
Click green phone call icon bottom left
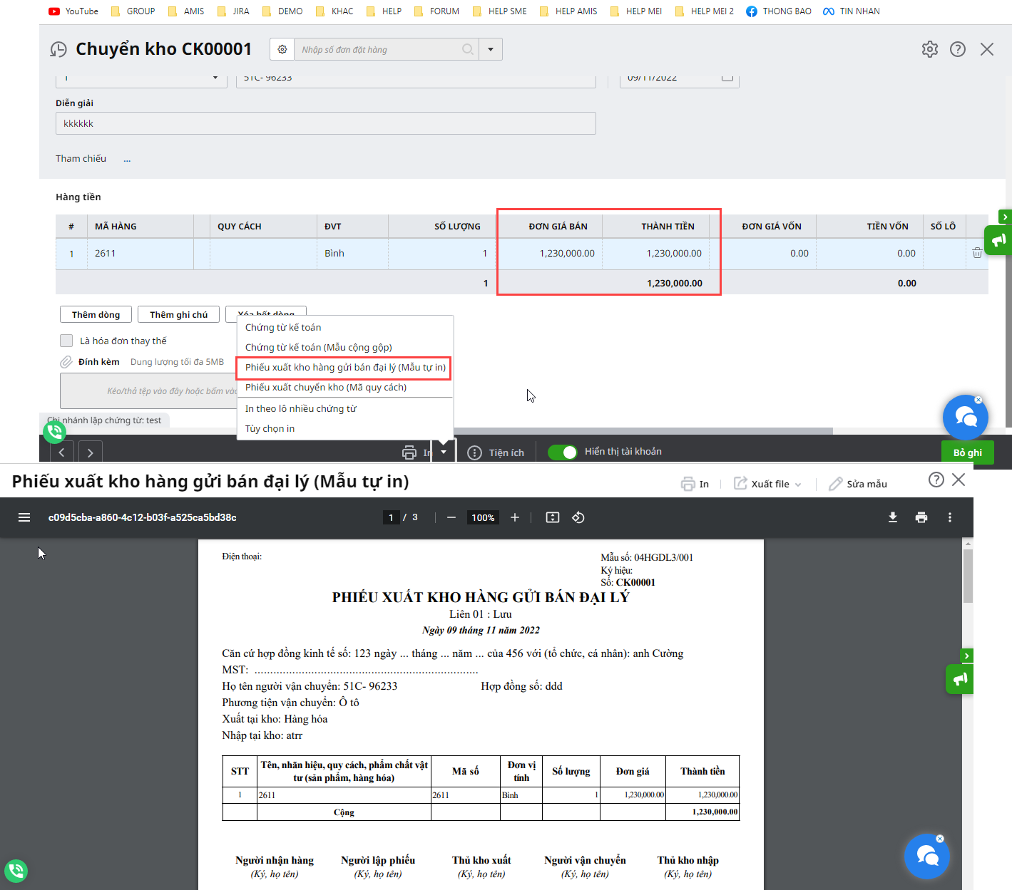[16, 871]
